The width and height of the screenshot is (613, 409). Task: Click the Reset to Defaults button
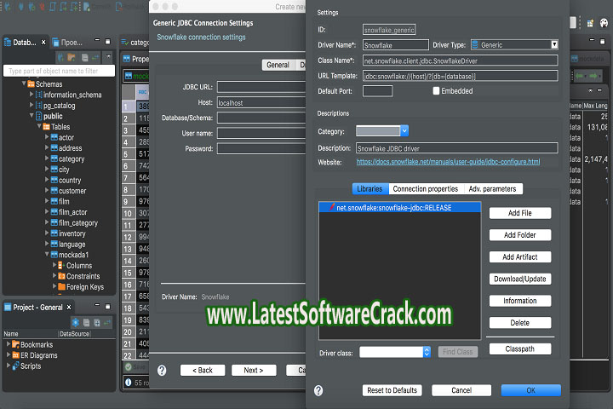392,390
